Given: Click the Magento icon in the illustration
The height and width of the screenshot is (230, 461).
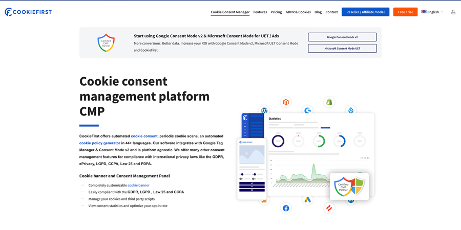Looking at the screenshot, I should click(x=286, y=102).
